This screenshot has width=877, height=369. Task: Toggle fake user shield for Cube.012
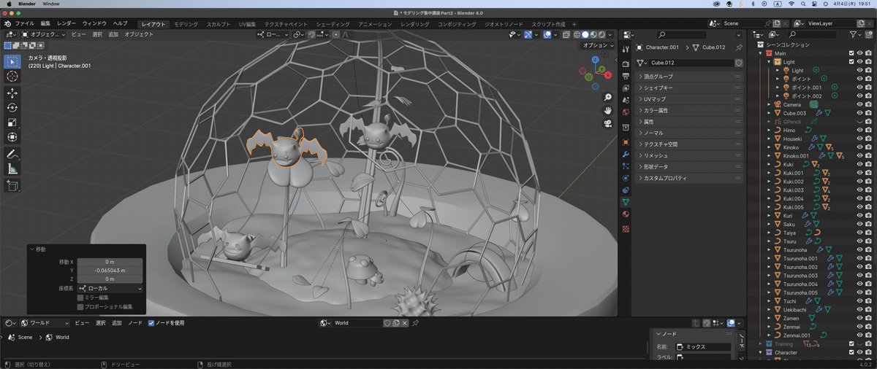click(738, 63)
